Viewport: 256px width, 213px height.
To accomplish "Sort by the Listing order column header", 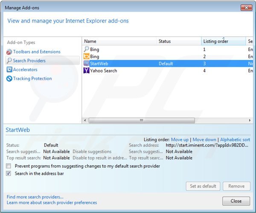I will tap(223, 41).
